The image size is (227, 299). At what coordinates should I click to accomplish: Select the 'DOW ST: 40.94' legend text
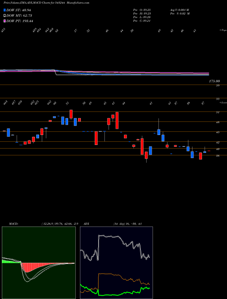pyautogui.click(x=19, y=10)
